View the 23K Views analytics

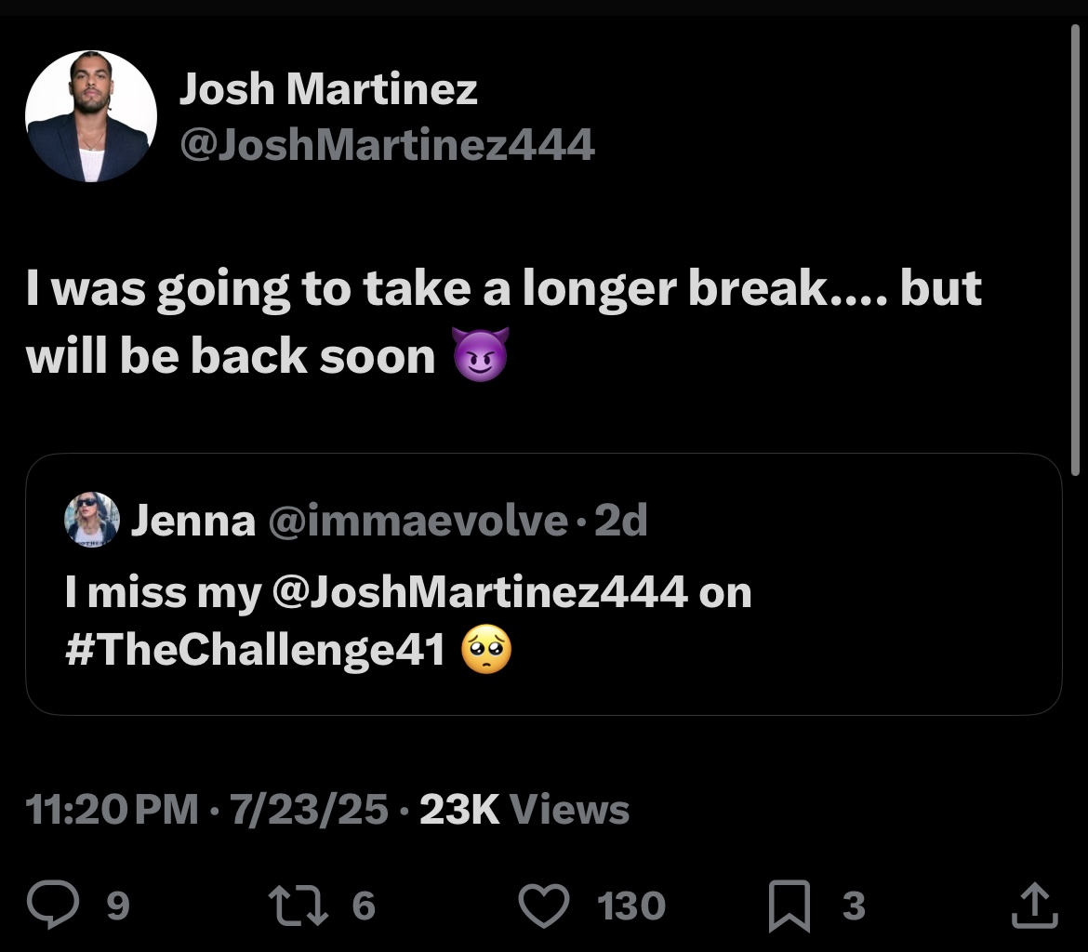(x=524, y=809)
